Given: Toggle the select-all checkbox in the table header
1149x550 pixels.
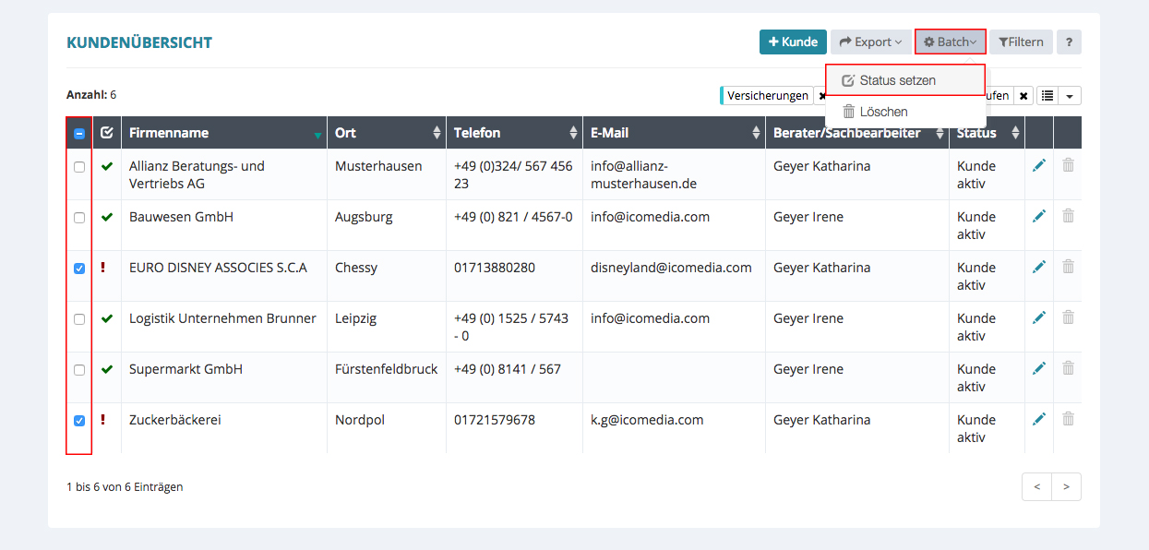Looking at the screenshot, I should point(79,134).
